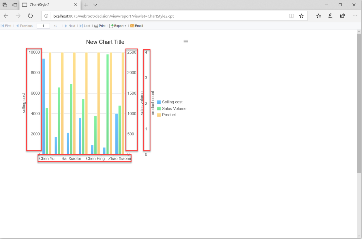
Task: Go to Next page in report toolbar
Action: click(x=70, y=26)
